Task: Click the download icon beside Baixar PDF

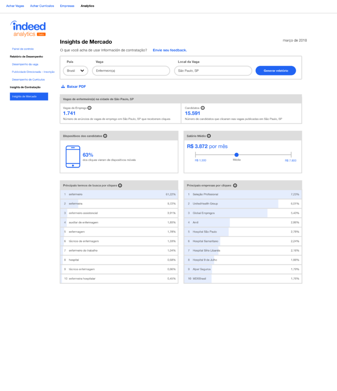Action: pyautogui.click(x=63, y=86)
